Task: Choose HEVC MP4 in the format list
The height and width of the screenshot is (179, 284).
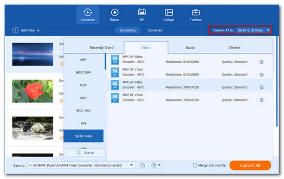Action: point(83,73)
